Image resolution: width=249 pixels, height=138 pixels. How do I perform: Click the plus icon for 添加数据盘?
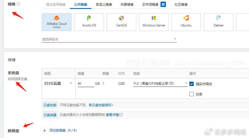pos(44,131)
